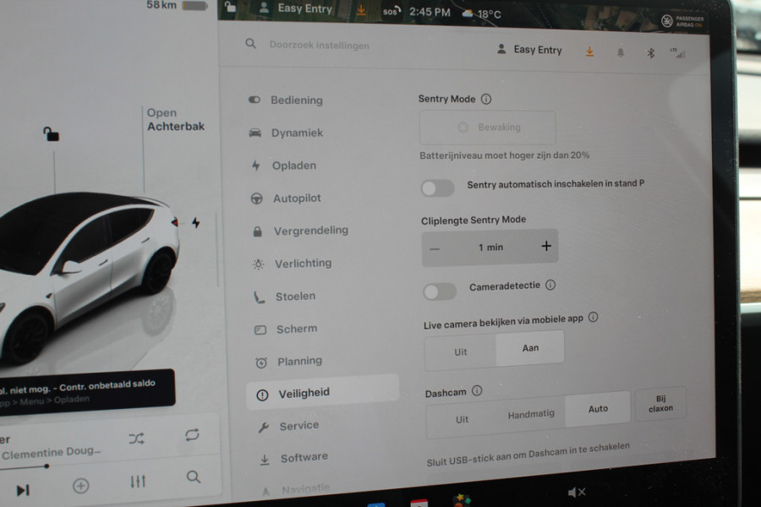Screen dimensions: 761x507
Task: Tap the search magnifier in the media player
Action: tap(194, 477)
